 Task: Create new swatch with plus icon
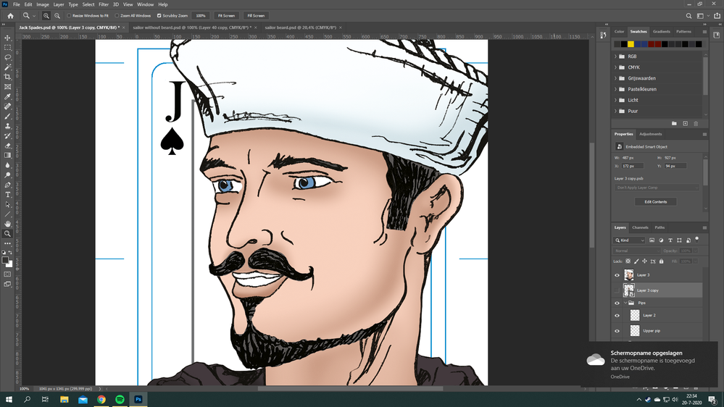685,123
